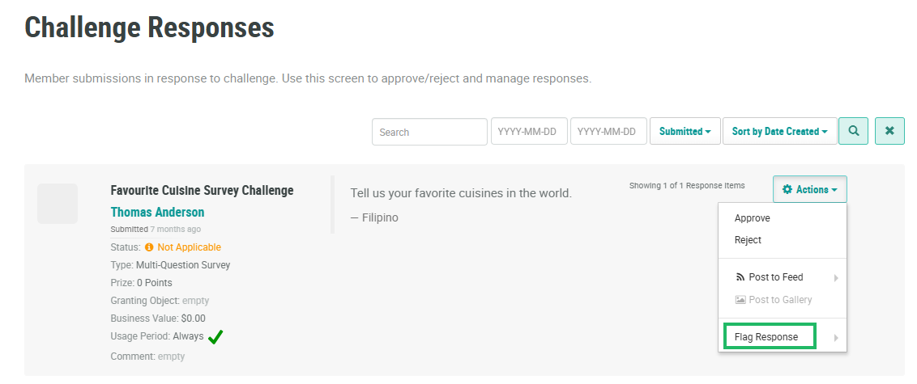Open the Sort by Date Created dropdown
The height and width of the screenshot is (384, 917).
point(779,132)
